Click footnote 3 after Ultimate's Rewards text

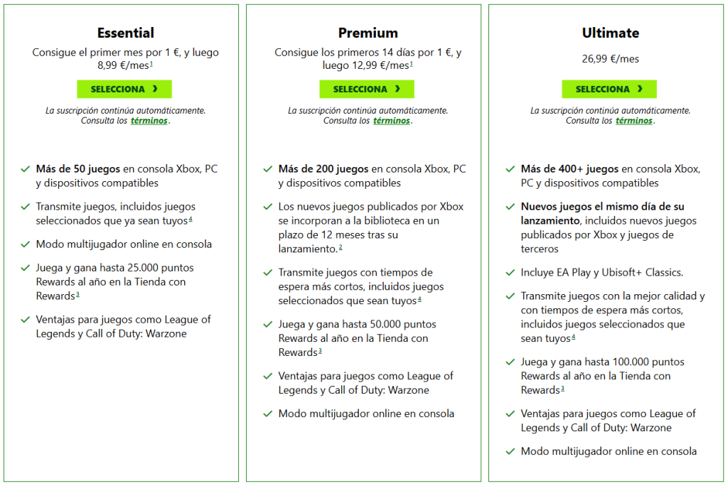(562, 389)
